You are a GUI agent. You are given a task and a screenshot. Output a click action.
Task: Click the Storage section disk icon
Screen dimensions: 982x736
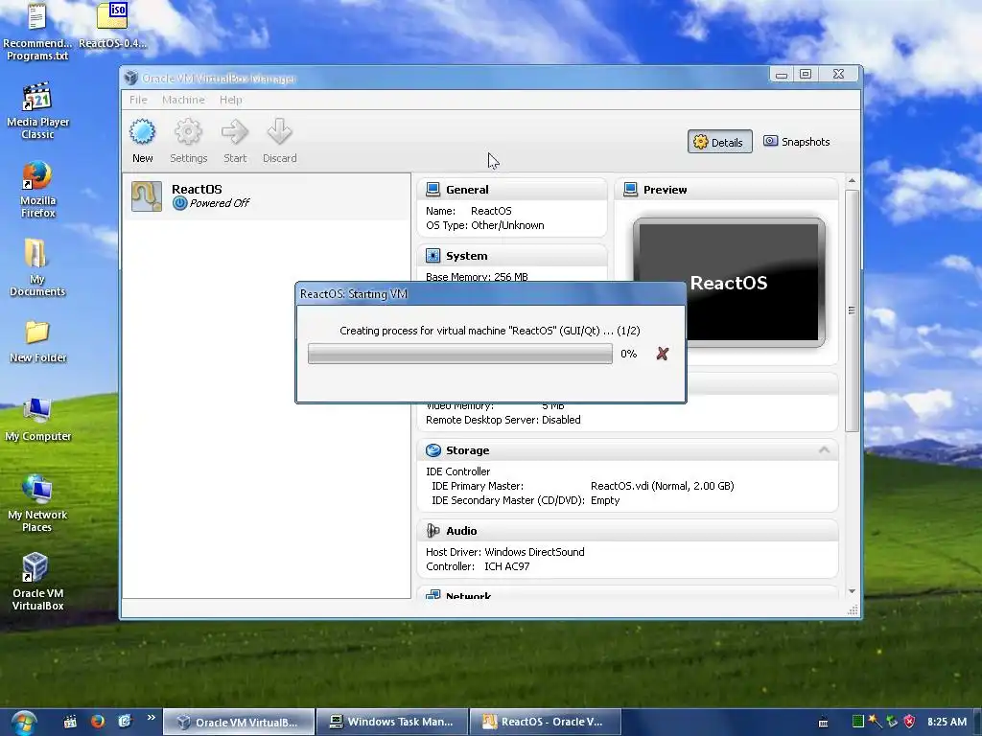pos(433,450)
